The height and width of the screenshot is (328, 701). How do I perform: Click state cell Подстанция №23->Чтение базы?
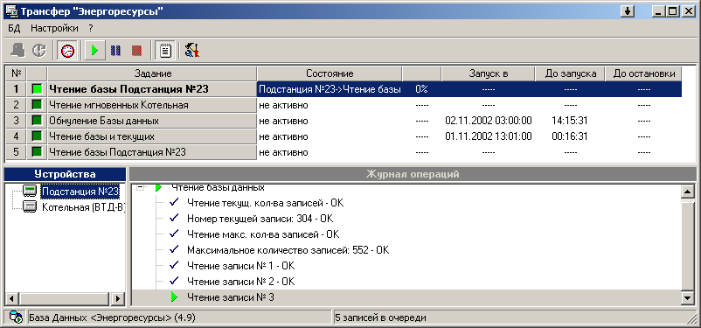330,89
